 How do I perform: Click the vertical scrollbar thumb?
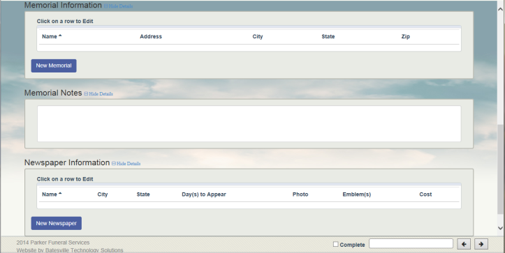[501, 169]
